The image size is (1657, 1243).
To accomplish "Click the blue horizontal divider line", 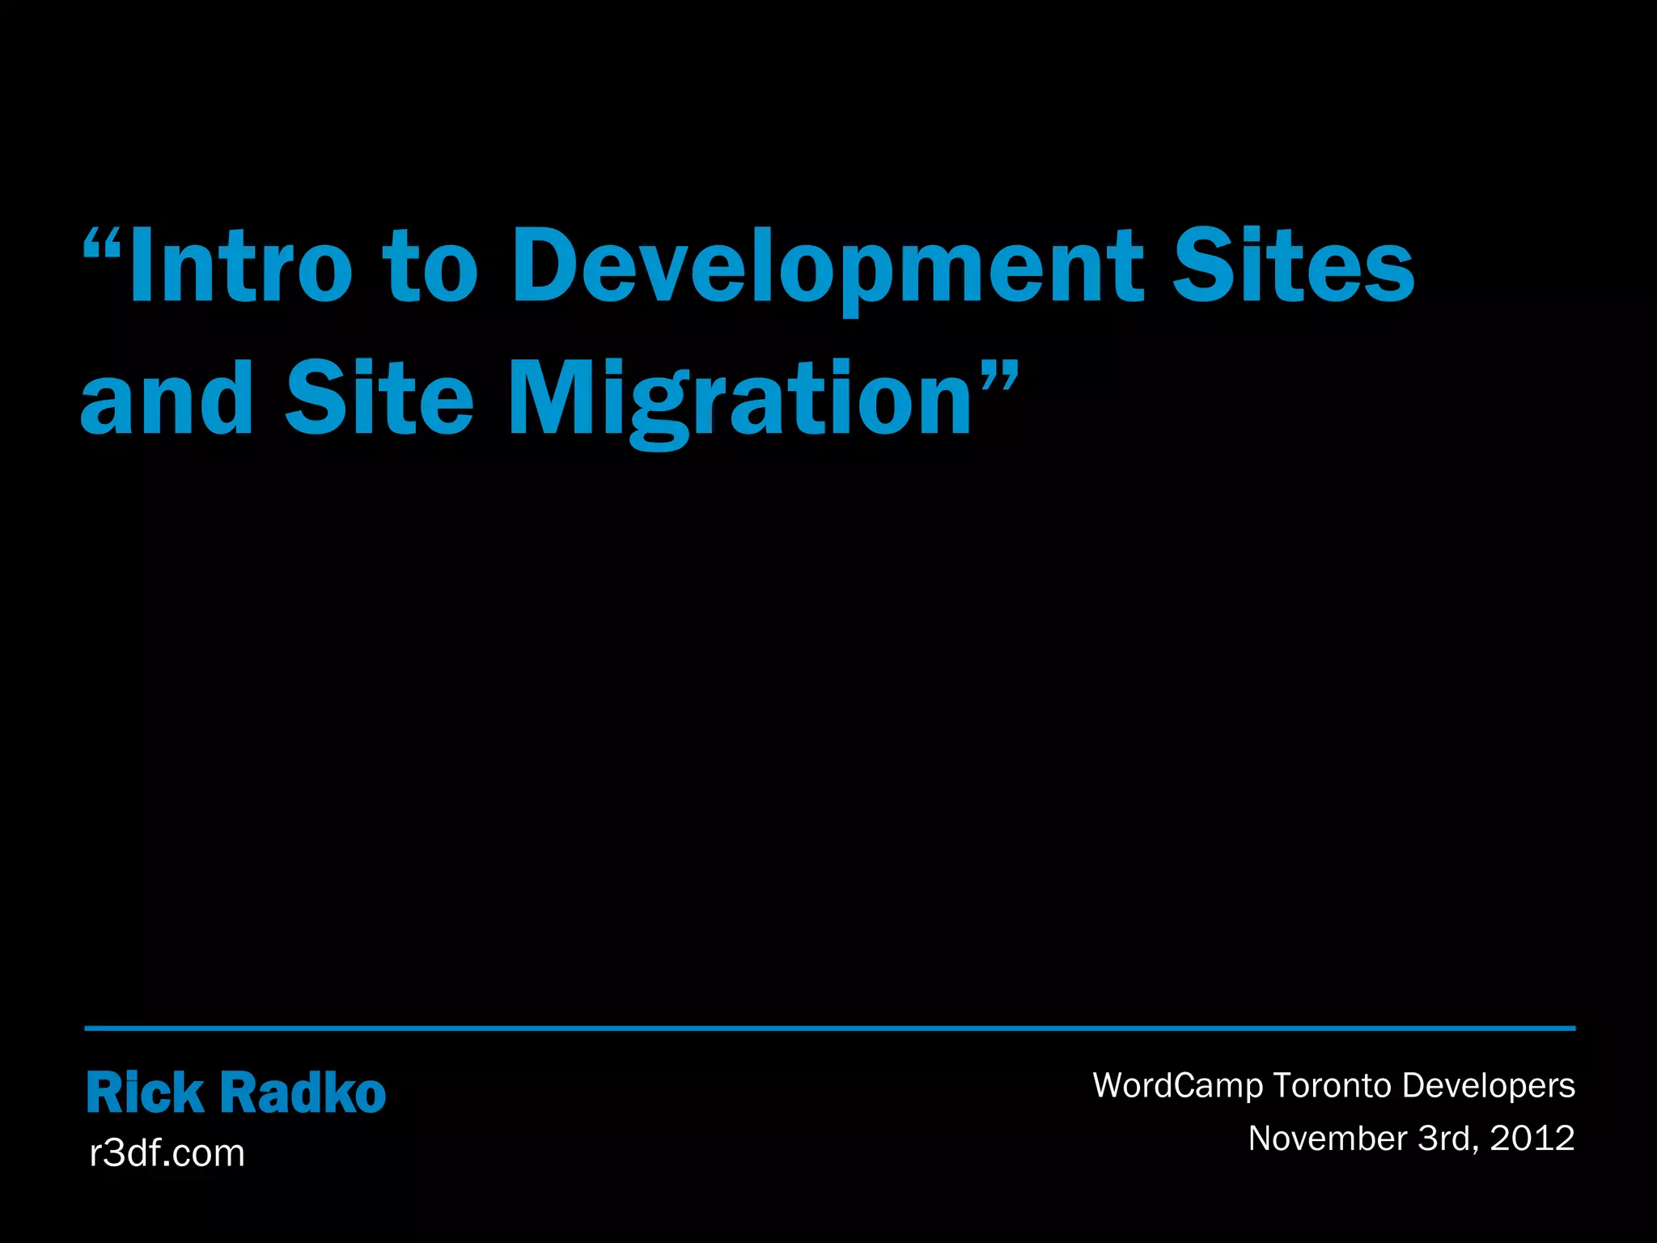I will [x=828, y=1029].
